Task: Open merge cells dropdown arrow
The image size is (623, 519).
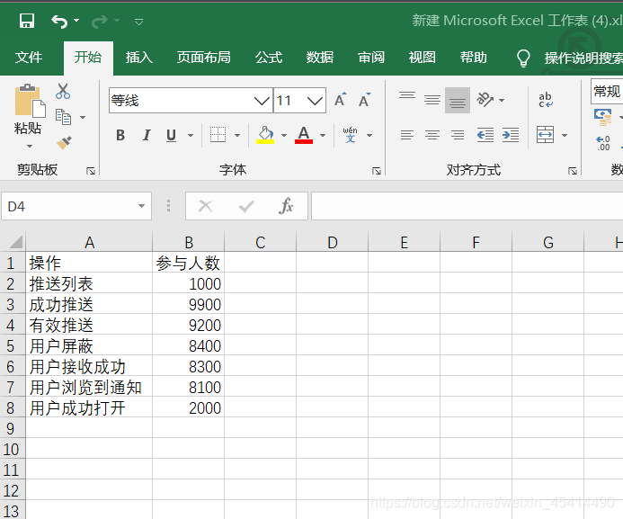Action: 565,136
